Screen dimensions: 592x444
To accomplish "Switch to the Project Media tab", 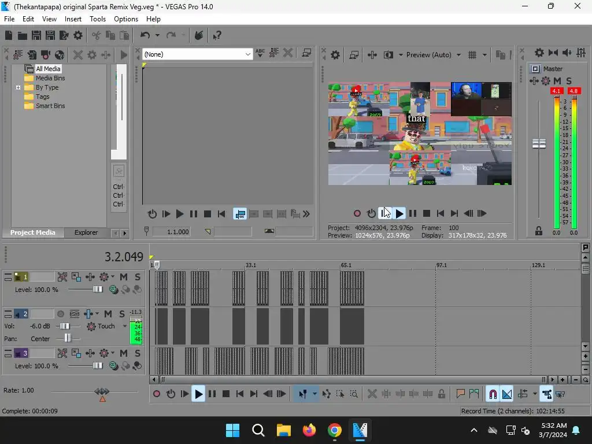I will pyautogui.click(x=33, y=232).
